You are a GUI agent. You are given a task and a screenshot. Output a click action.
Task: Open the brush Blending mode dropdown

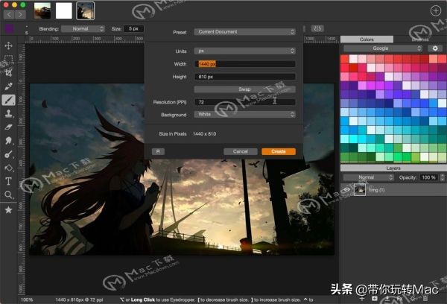[x=83, y=29]
